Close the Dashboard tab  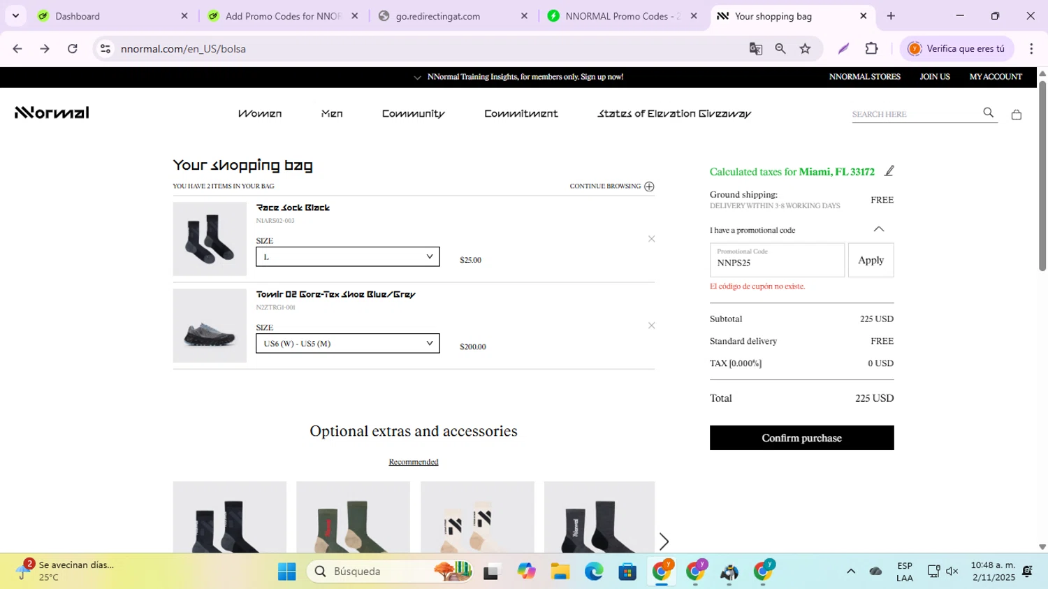point(184,16)
